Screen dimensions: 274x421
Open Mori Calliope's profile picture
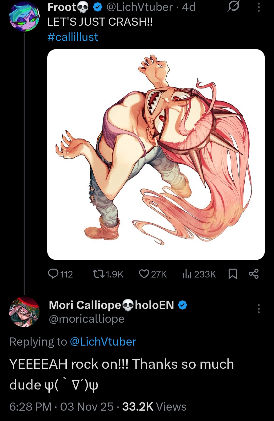(x=24, y=312)
